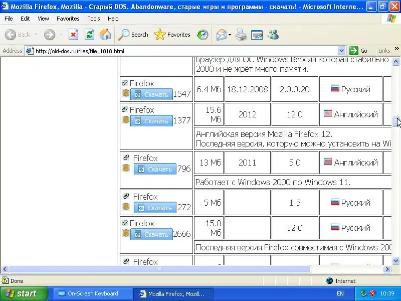Open the Help menu

(x=113, y=19)
